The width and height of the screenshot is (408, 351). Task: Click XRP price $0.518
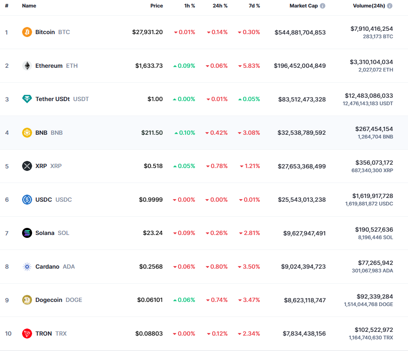pyautogui.click(x=153, y=166)
